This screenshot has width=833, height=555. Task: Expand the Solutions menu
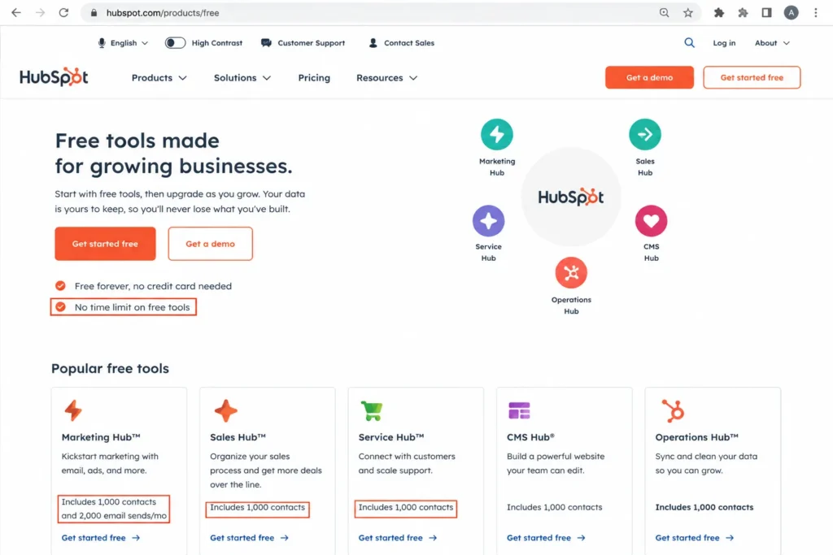point(242,78)
